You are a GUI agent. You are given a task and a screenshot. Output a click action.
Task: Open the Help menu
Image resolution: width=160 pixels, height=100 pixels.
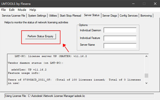[x=33, y=10]
